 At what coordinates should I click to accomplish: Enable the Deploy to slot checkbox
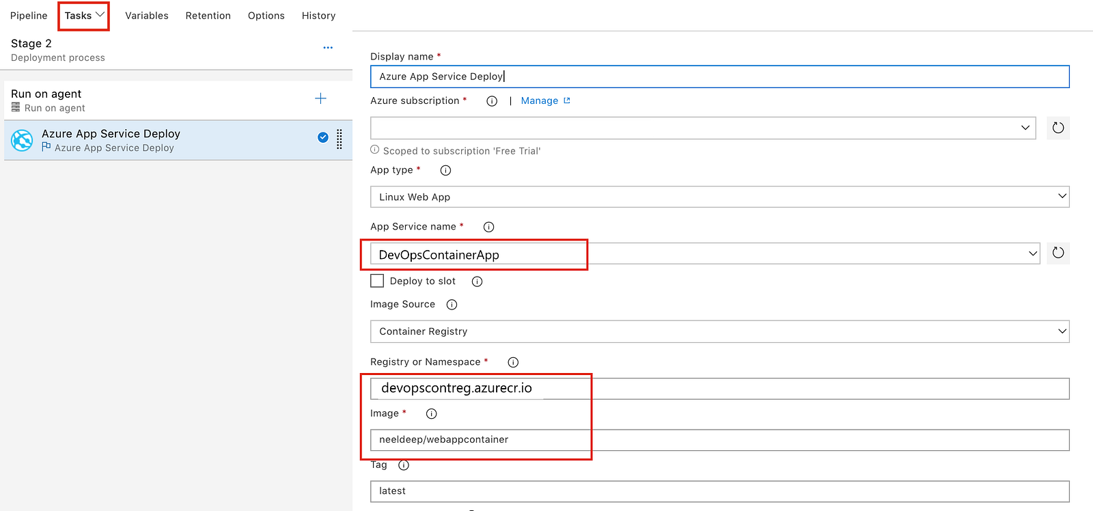click(377, 281)
